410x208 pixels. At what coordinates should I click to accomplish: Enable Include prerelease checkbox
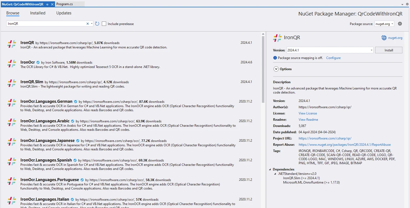(x=104, y=24)
